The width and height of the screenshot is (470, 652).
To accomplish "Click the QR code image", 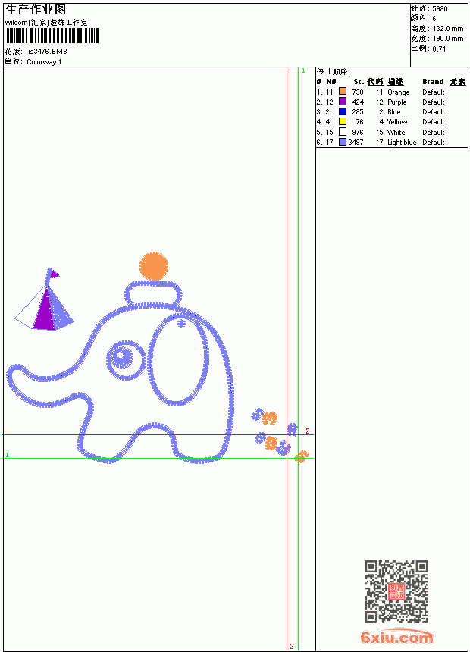I will 396,591.
